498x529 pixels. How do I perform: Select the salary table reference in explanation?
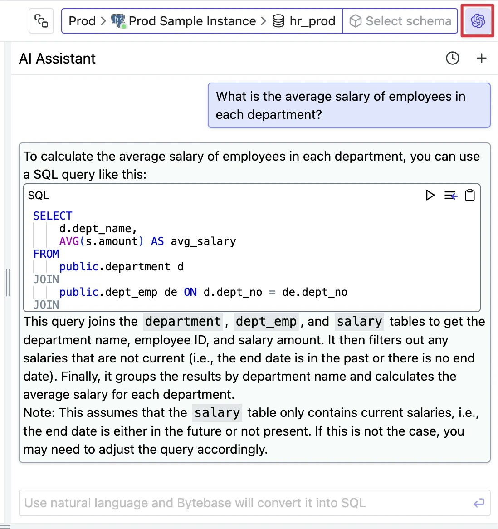tap(359, 322)
